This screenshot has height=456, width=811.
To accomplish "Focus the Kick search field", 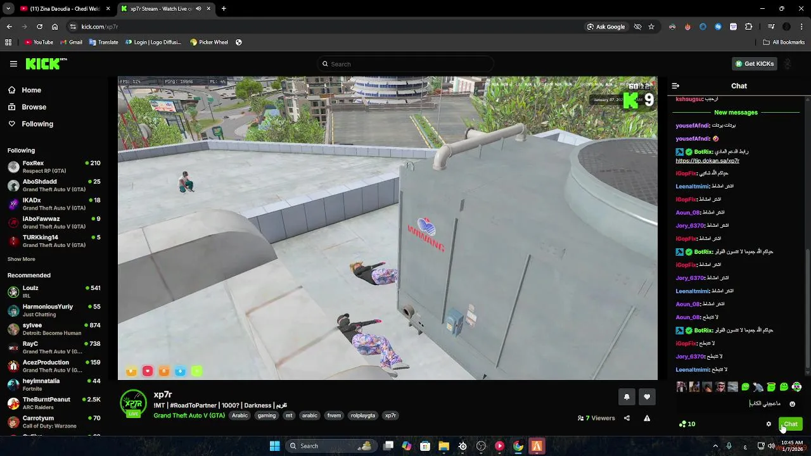I will click(405, 64).
